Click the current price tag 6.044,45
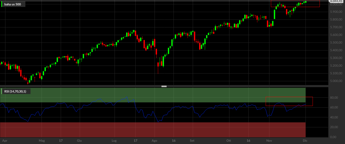The image size is (345, 144). [x=336, y=1]
